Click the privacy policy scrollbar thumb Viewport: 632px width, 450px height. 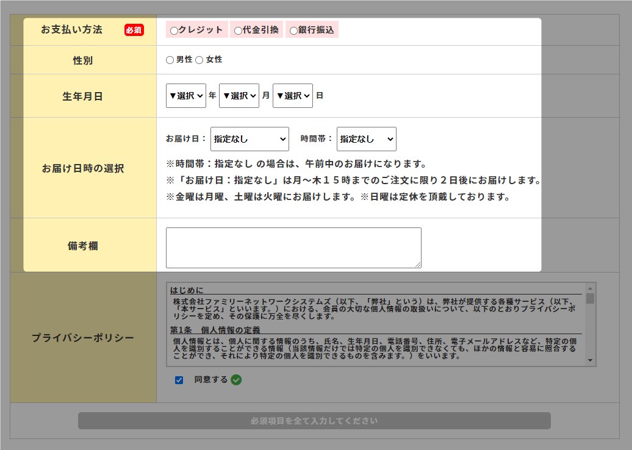coord(590,299)
